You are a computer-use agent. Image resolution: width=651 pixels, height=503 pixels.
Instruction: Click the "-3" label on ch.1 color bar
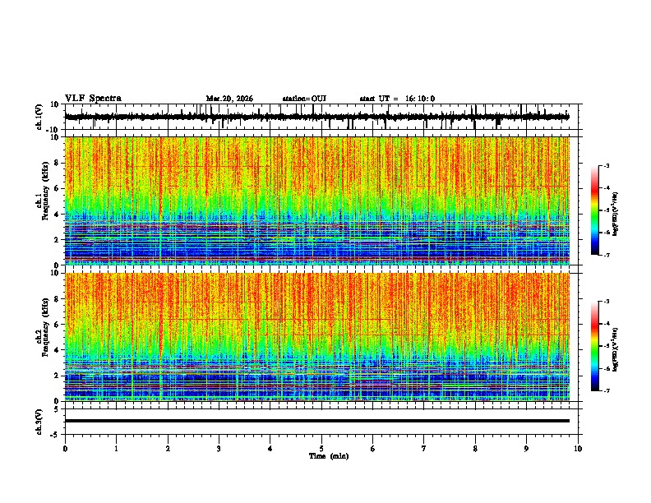pos(606,165)
